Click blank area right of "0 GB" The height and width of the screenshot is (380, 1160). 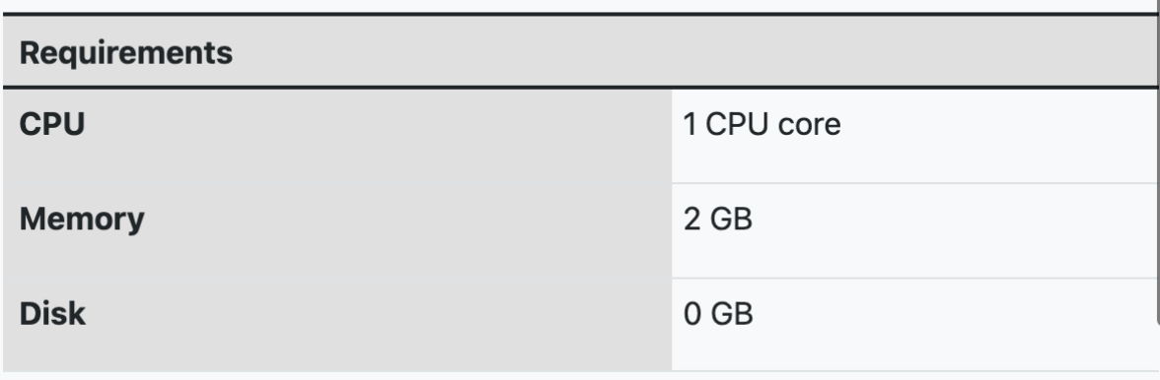click(955, 325)
